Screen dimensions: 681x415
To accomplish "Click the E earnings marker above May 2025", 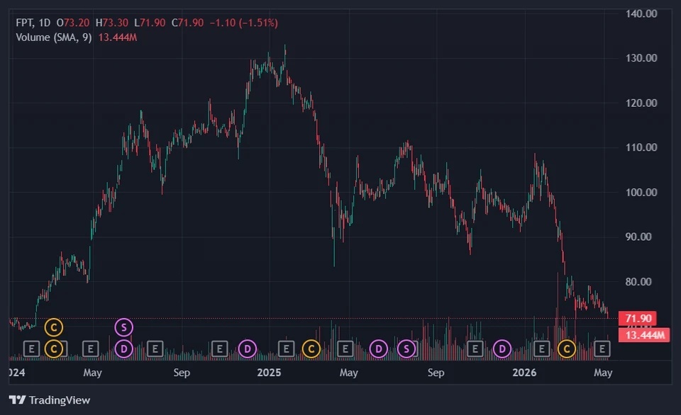I will (345, 348).
